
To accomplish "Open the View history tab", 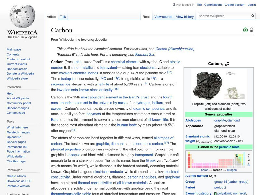I will tap(185, 17).
